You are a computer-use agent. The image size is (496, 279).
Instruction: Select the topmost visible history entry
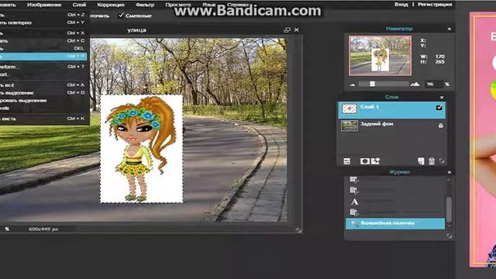(x=395, y=180)
